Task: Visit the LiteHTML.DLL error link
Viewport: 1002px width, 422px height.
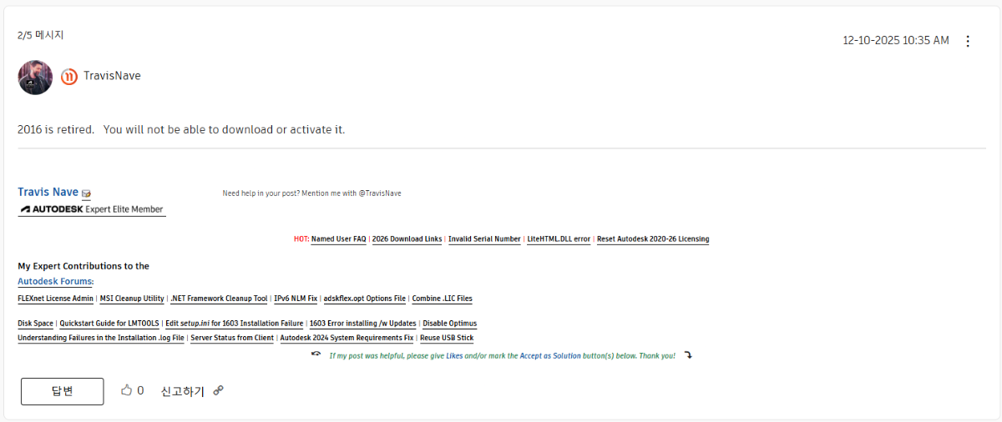Action: 559,239
